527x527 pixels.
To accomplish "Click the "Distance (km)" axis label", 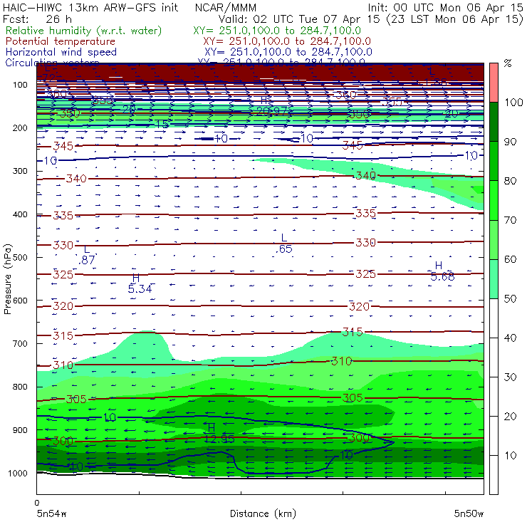I will (263, 514).
